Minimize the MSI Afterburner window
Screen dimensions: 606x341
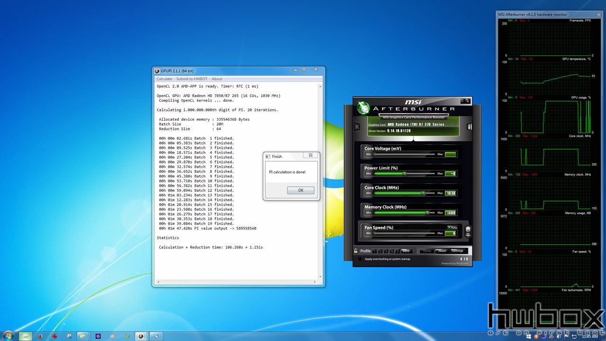[462, 101]
